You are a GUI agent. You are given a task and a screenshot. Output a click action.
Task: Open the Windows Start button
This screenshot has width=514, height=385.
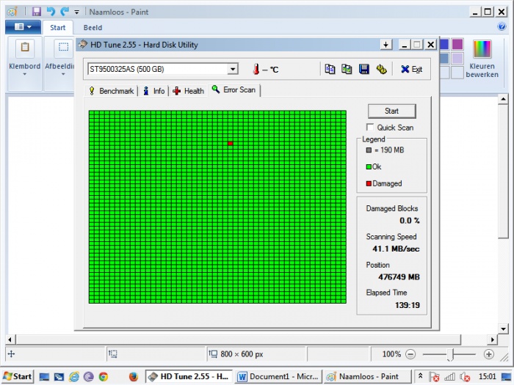[x=18, y=376]
